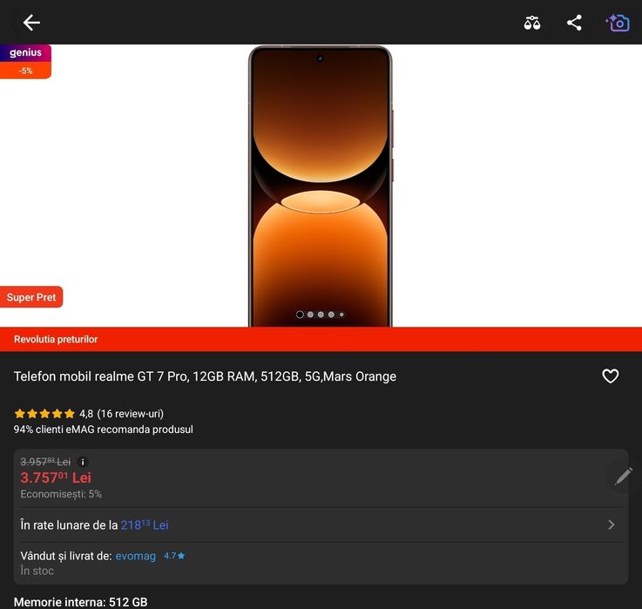Tap the Super Pret badge
Viewport: 642px width, 609px height.
[x=31, y=297]
